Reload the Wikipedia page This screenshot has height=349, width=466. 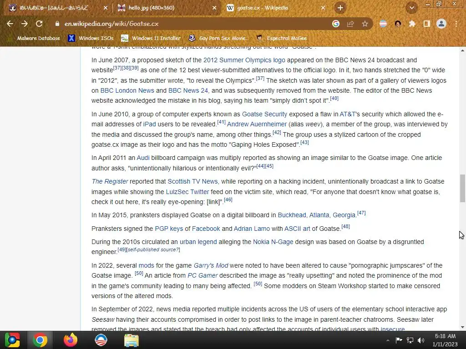coord(39,24)
